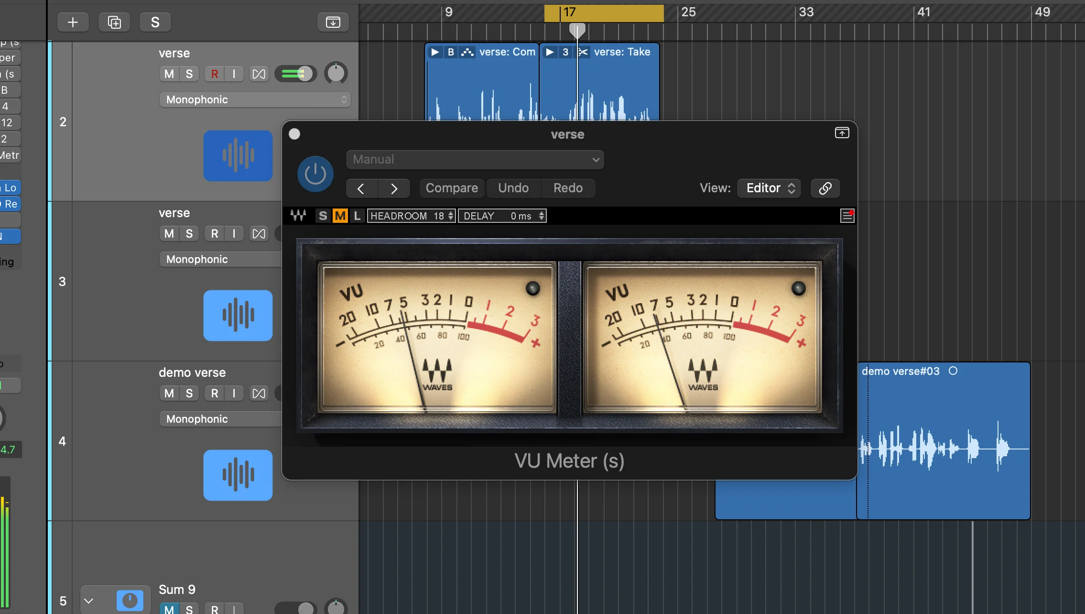Click the share arrow in the plugin header
Image resolution: width=1085 pixels, height=614 pixels.
pyautogui.click(x=842, y=133)
